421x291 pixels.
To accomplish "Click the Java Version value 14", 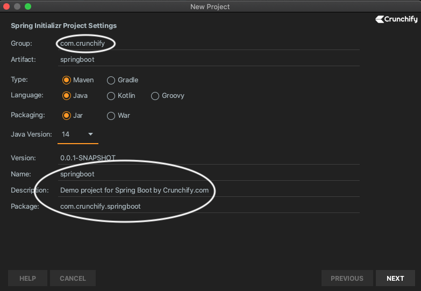I will [66, 134].
